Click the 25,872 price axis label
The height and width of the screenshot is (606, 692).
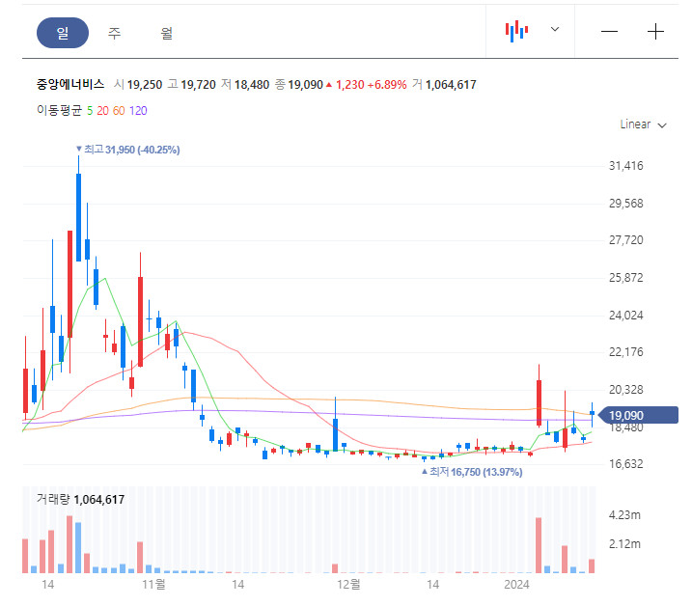tap(625, 278)
